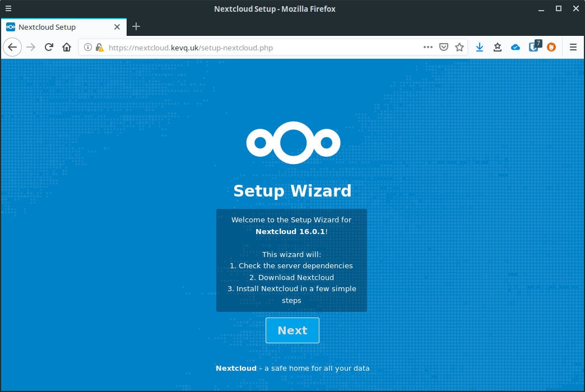The width and height of the screenshot is (585, 392).
Task: Click the forward navigation arrow
Action: coord(30,47)
